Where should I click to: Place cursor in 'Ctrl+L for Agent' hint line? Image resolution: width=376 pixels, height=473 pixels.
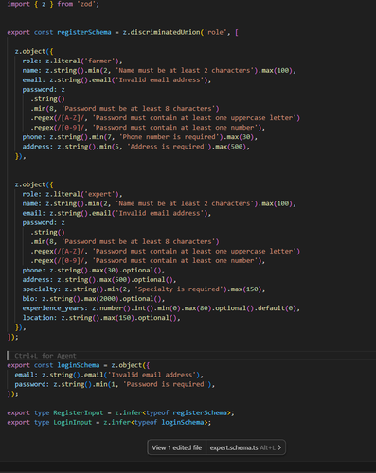pyautogui.click(x=45, y=356)
